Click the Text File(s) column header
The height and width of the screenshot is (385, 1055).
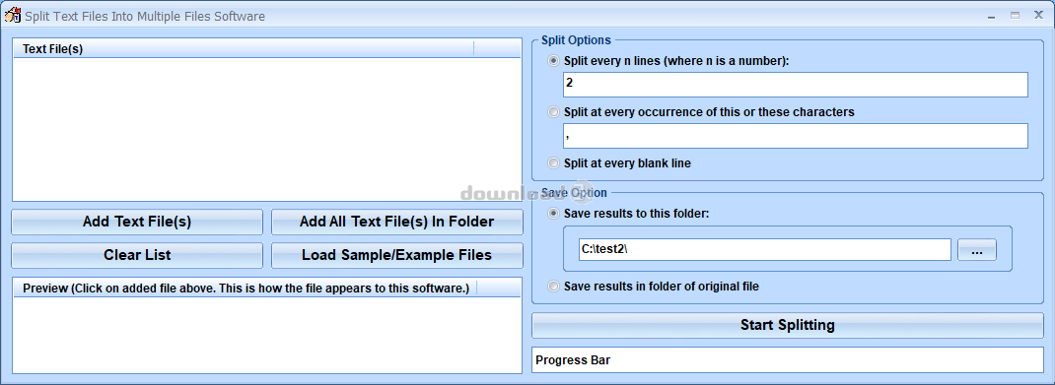tap(244, 49)
